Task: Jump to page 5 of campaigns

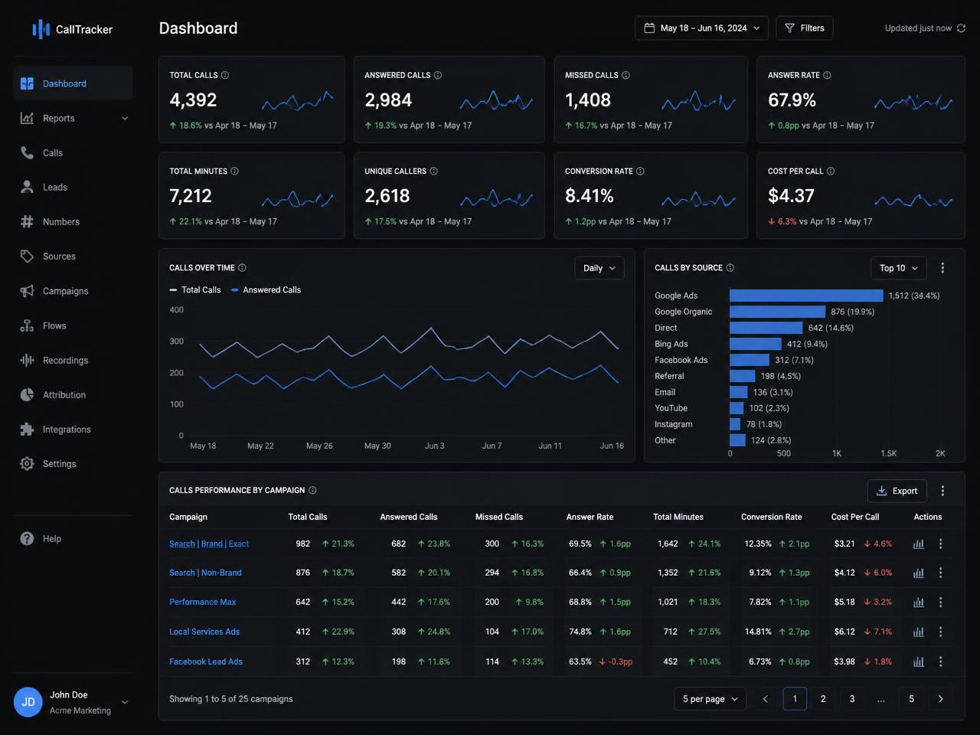Action: click(x=911, y=699)
